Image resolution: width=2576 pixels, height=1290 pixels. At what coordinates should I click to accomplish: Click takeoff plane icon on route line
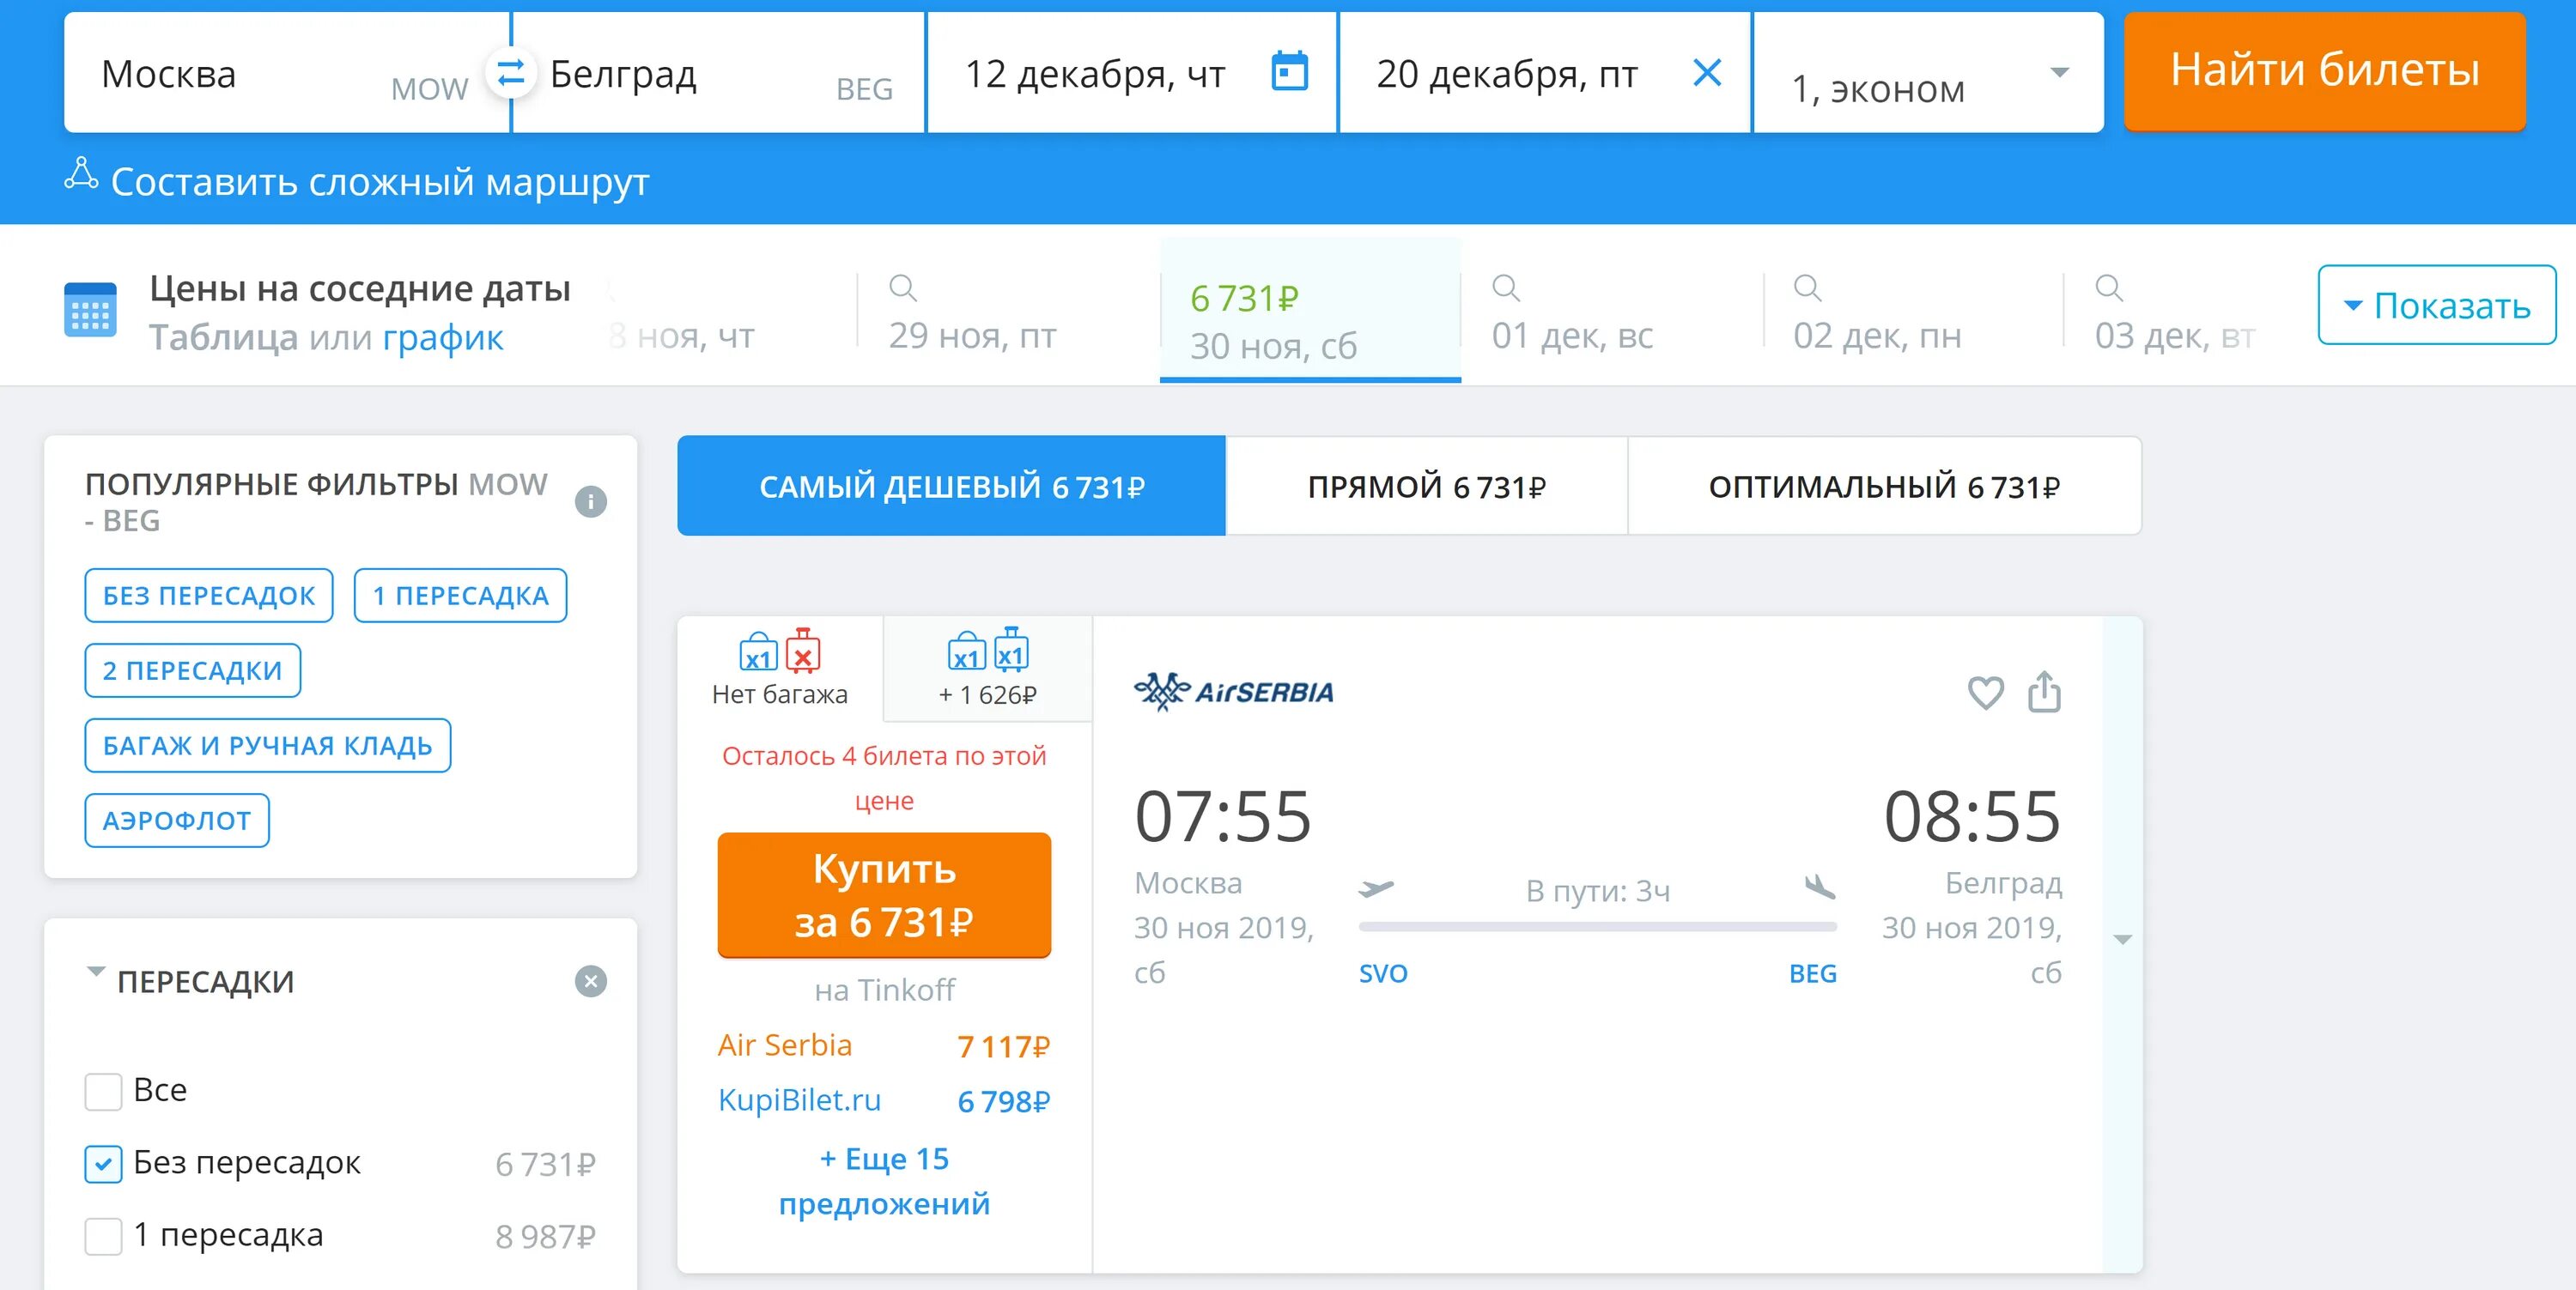pos(1376,887)
